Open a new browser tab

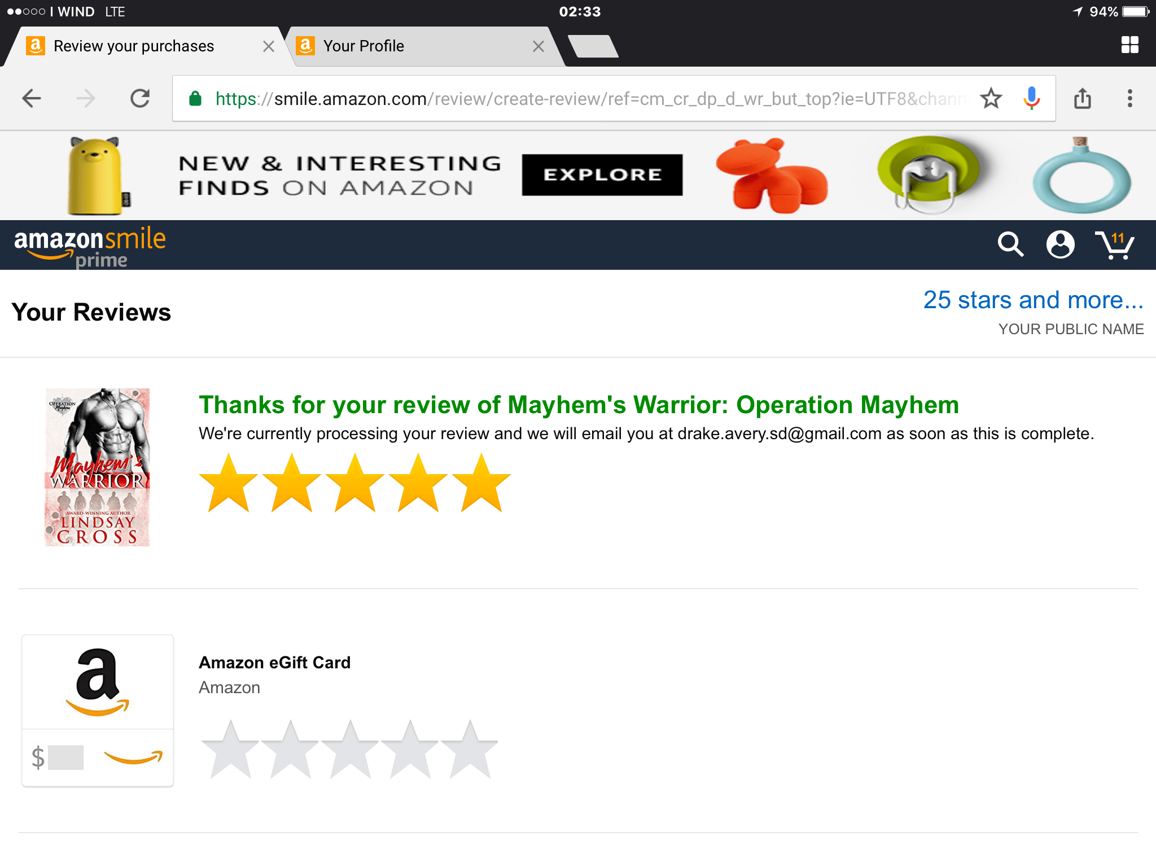593,46
